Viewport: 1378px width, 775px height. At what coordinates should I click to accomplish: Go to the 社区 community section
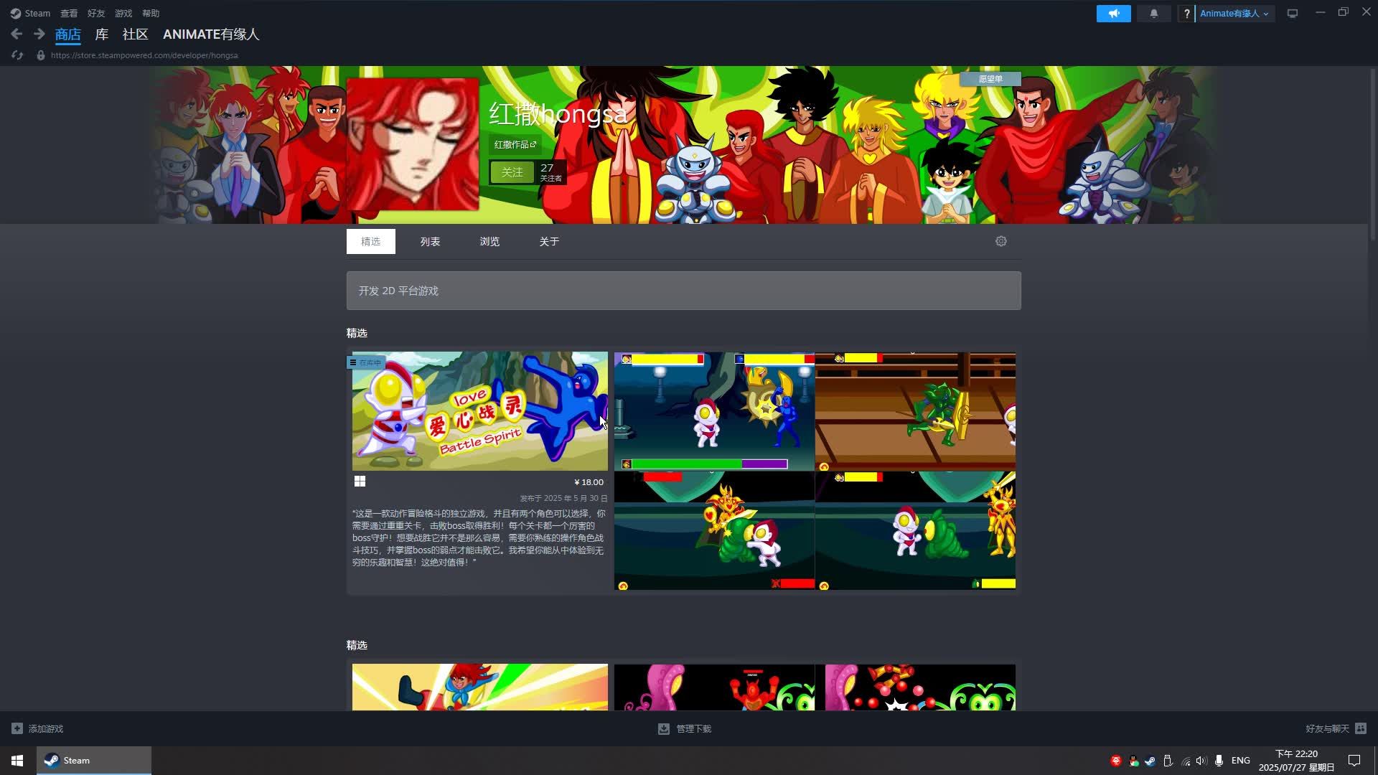click(135, 34)
